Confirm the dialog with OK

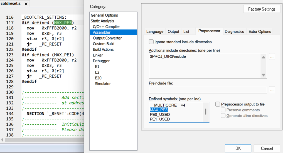[x=238, y=148]
